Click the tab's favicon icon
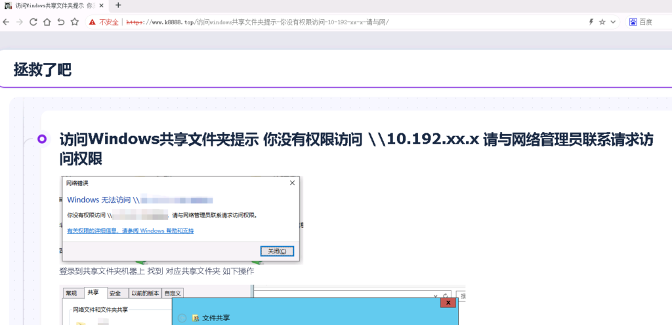This screenshot has width=672, height=325. pos(8,5)
